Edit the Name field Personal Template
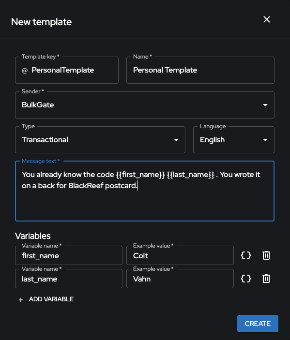This screenshot has width=290, height=340. pos(200,70)
